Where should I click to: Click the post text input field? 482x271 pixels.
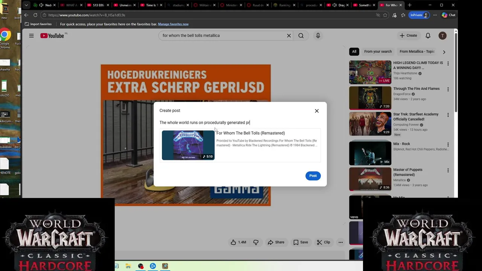pyautogui.click(x=240, y=122)
